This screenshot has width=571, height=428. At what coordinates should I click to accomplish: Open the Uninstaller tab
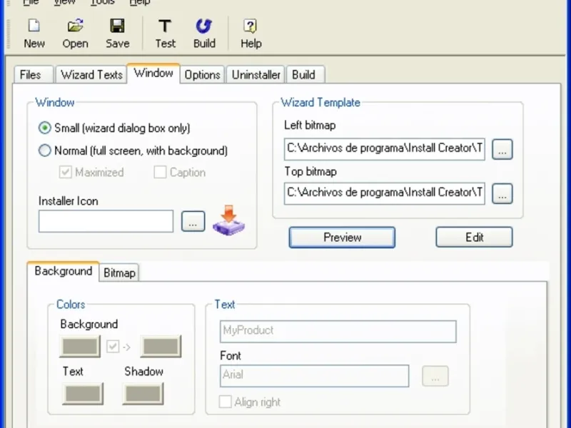[256, 75]
